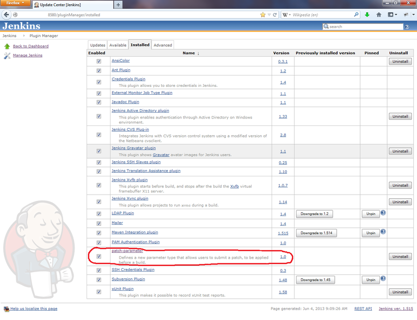Click the browser back arrow button

pos(6,15)
